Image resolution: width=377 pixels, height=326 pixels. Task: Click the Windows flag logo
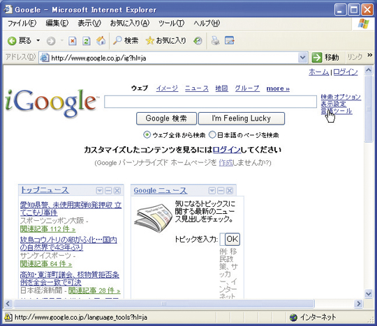363,24
